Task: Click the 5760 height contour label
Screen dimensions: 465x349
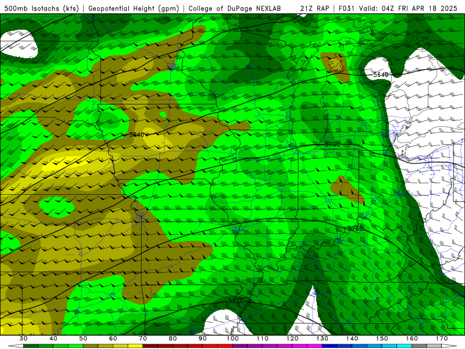Action: click(355, 229)
